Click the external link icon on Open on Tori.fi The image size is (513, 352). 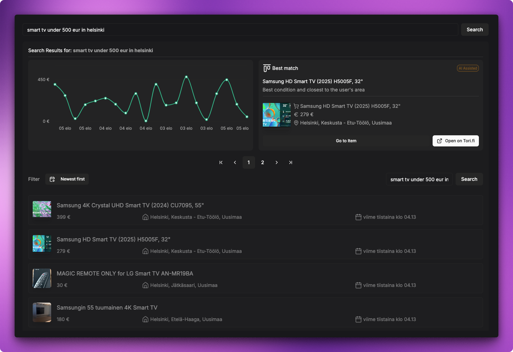pos(440,141)
